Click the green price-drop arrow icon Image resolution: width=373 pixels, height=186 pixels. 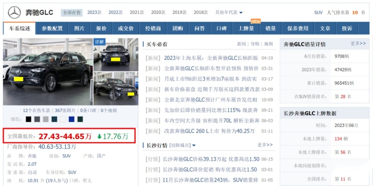point(99,136)
